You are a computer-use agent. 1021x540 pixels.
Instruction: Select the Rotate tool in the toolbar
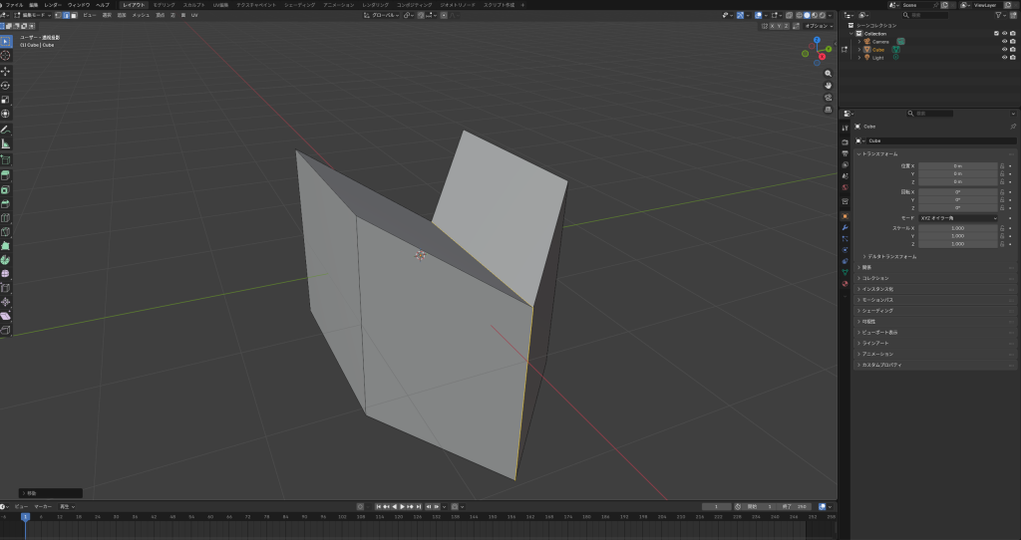click(x=5, y=85)
